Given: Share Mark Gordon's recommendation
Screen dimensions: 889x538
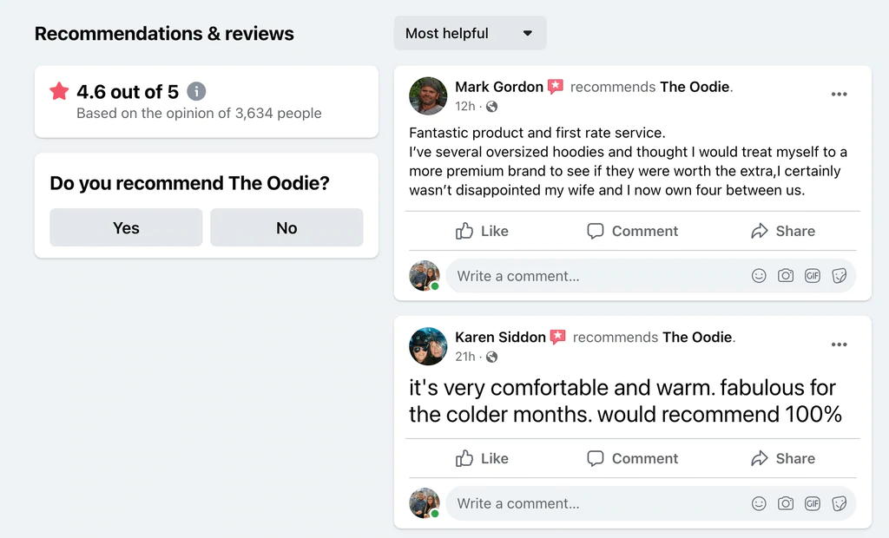Looking at the screenshot, I should (783, 231).
